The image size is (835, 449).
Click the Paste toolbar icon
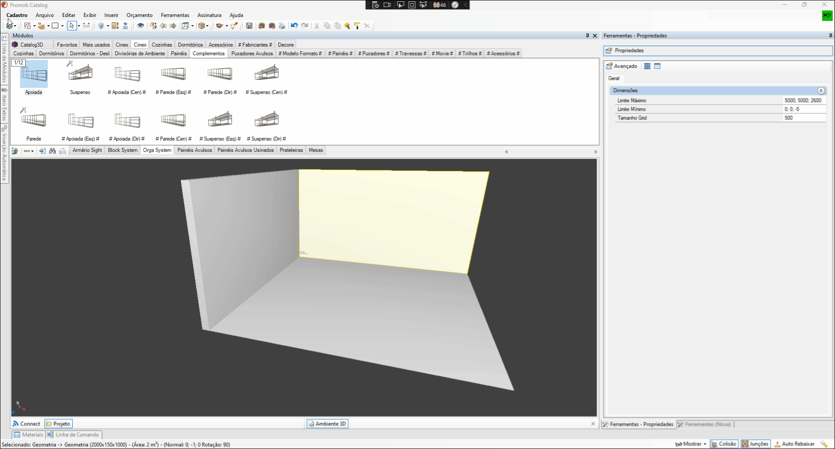(x=337, y=26)
